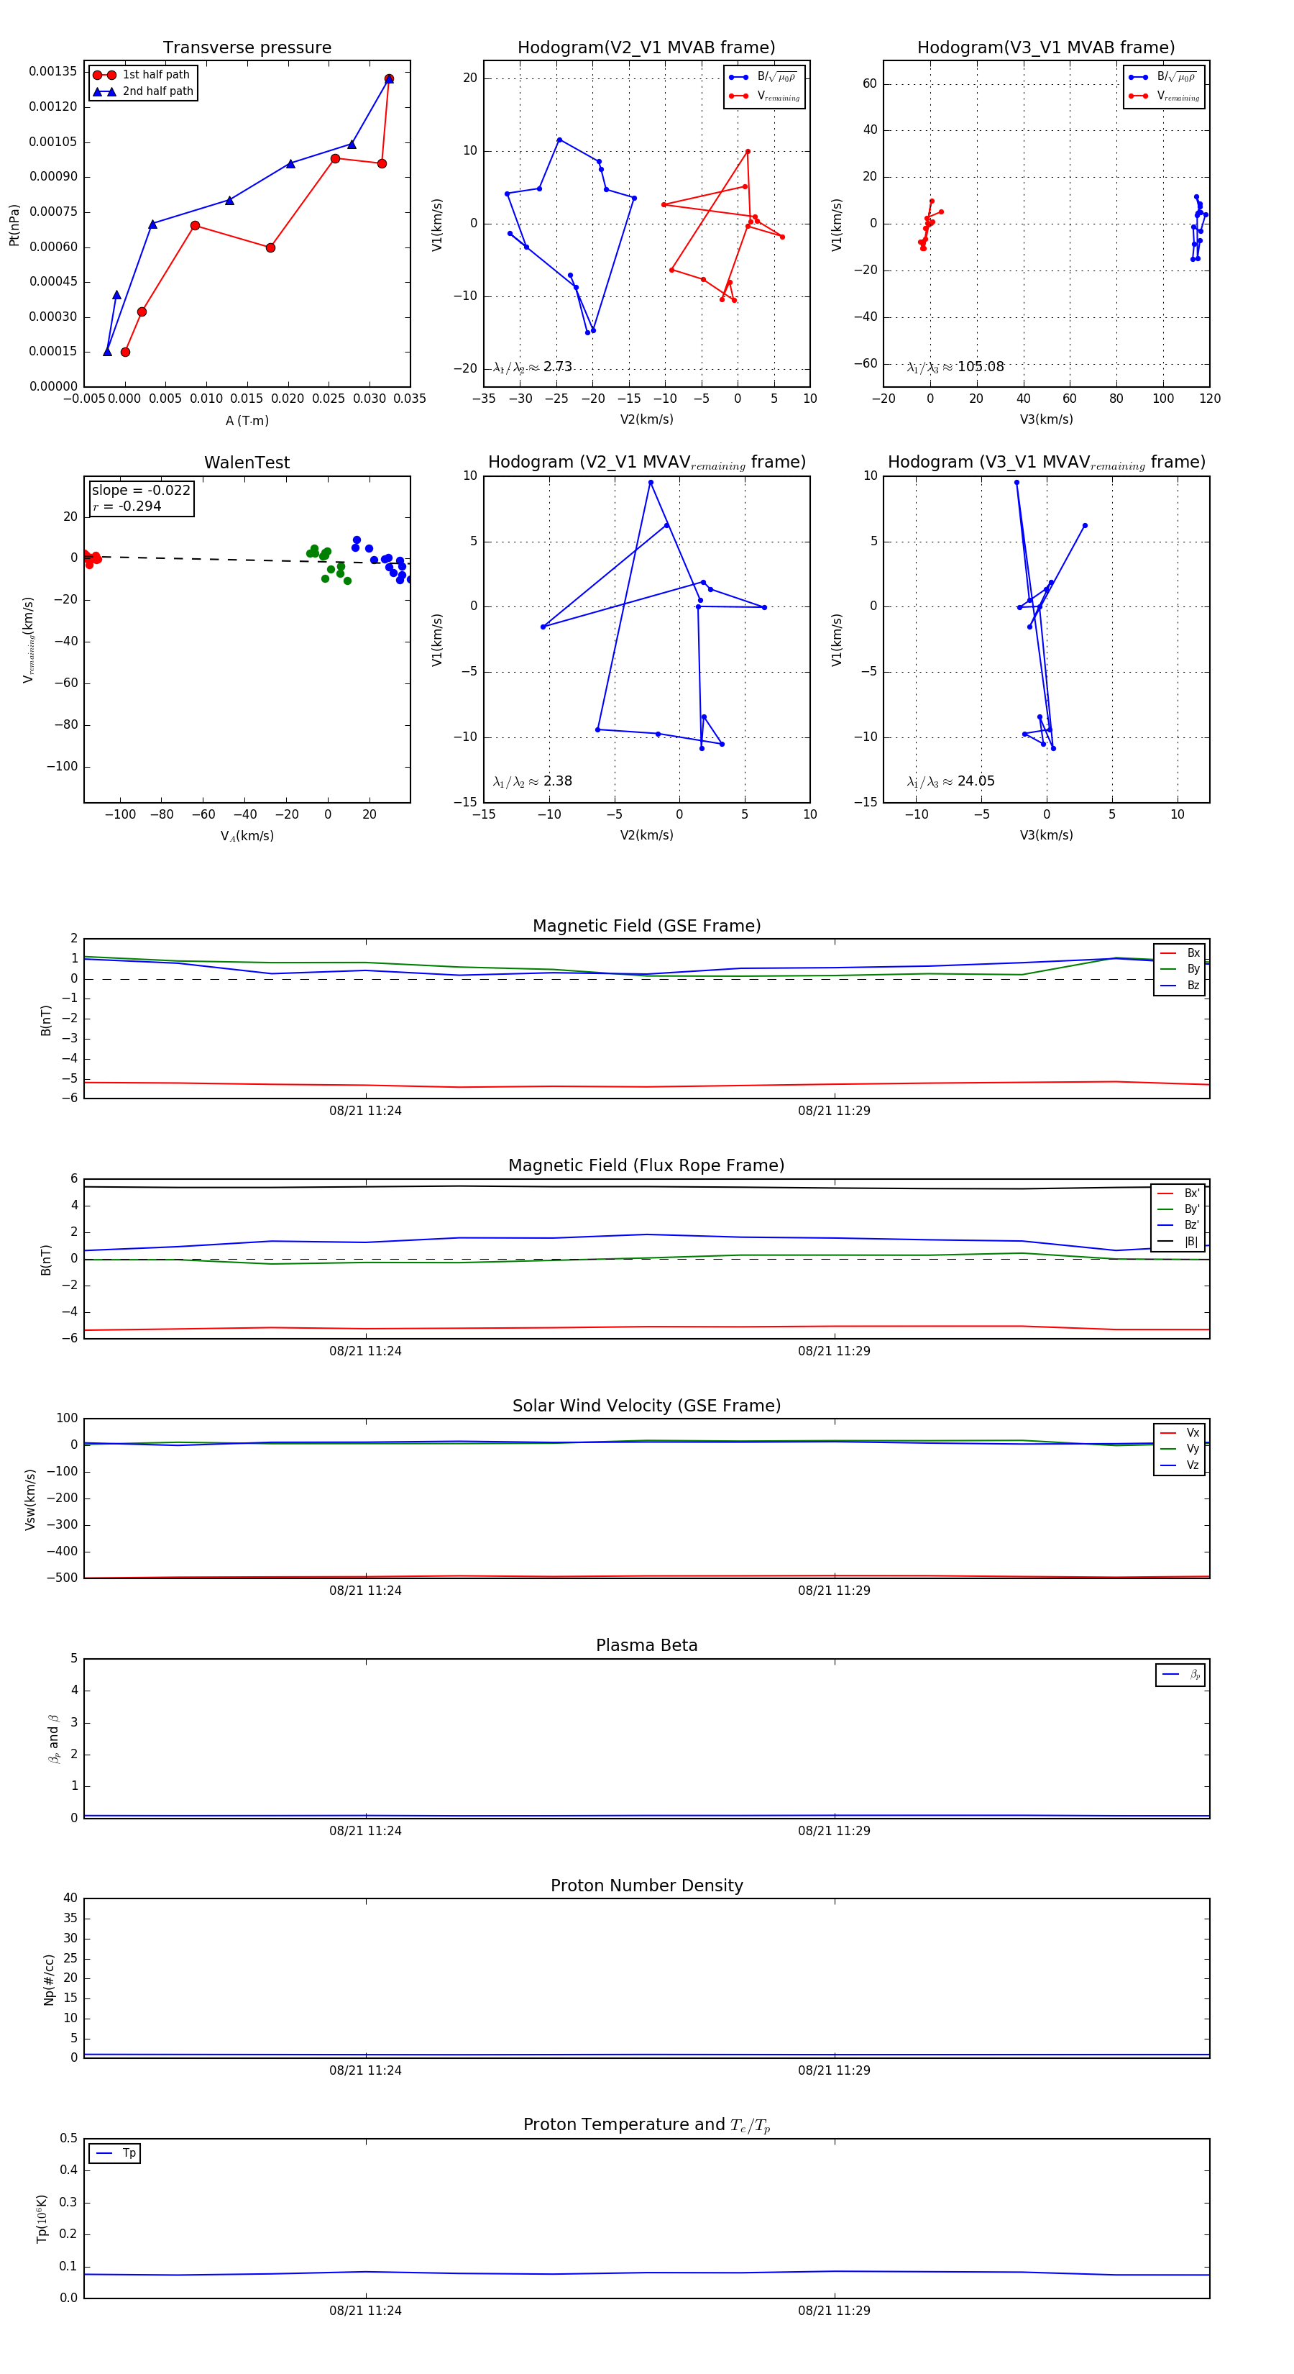Viewport: 1294px width, 2374px height.
Task: Click "B(nT)" y-axis label of flux rope panel
Action: pos(45,1260)
